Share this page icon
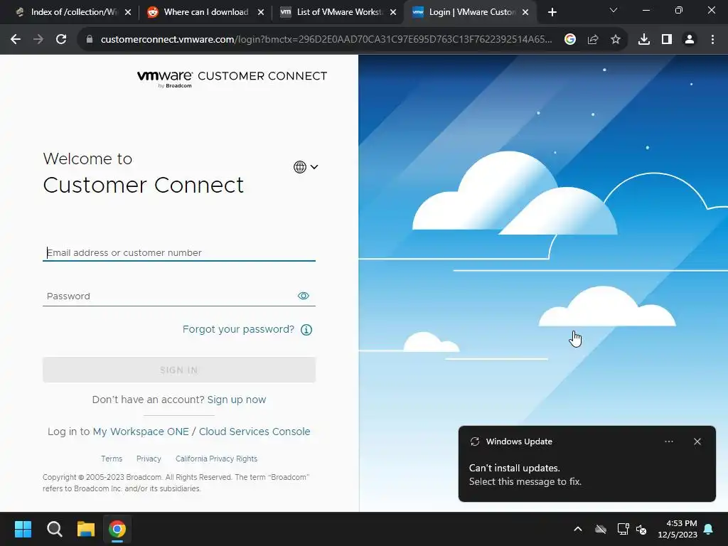Image resolution: width=728 pixels, height=546 pixels. [593, 40]
